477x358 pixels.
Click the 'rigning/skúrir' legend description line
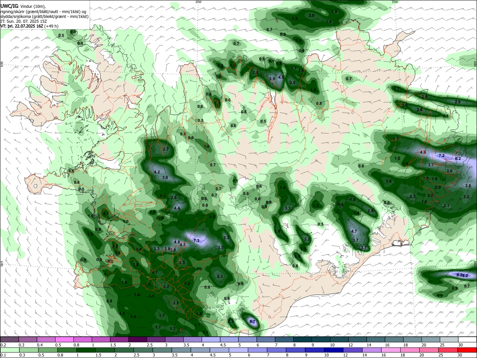pyautogui.click(x=44, y=12)
